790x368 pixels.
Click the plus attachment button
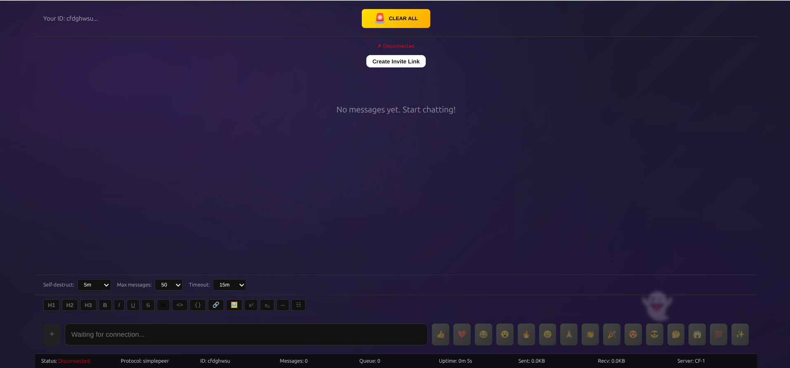(52, 334)
